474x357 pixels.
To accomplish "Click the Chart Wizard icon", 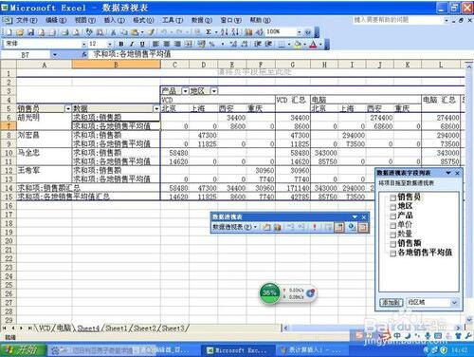I will click(x=249, y=32).
